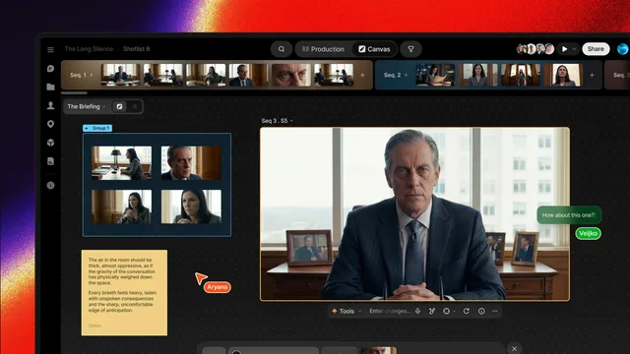Image resolution: width=630 pixels, height=354 pixels.
Task: Click the yellow sticky note
Action: pos(124,293)
